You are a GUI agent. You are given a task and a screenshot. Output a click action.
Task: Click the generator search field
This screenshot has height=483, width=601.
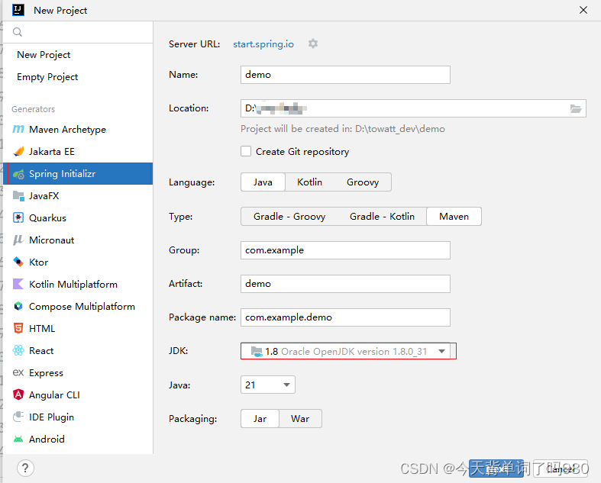coord(78,32)
